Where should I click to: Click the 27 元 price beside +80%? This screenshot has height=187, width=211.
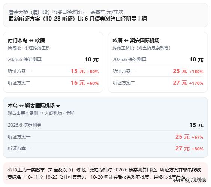click(x=183, y=148)
